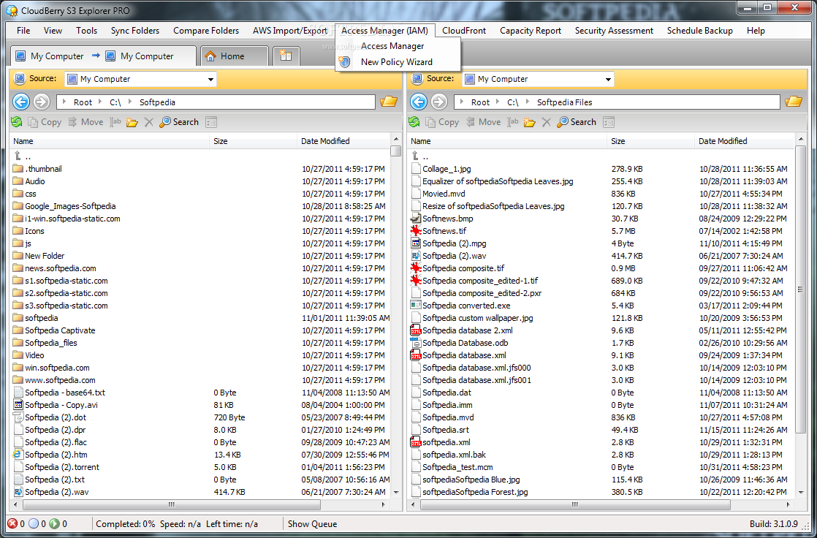Open AWS Import/Export menu

(289, 31)
